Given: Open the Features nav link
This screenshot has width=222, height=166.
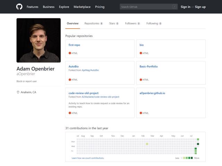Looking at the screenshot, I should [32, 7].
